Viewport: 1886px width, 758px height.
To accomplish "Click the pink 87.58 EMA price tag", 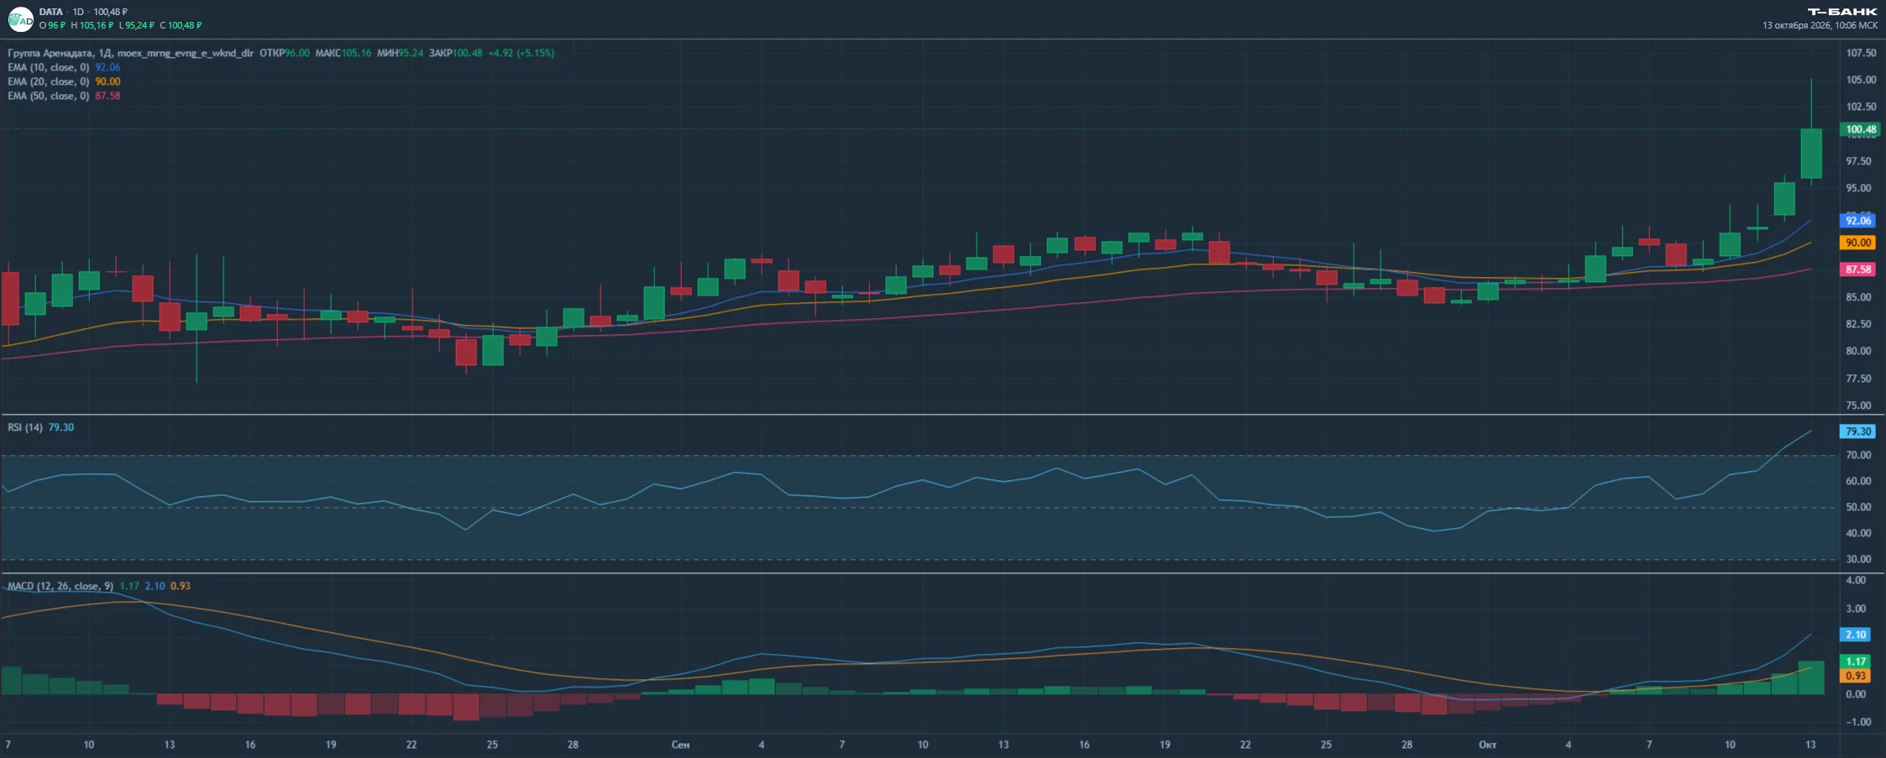I will coord(1858,269).
